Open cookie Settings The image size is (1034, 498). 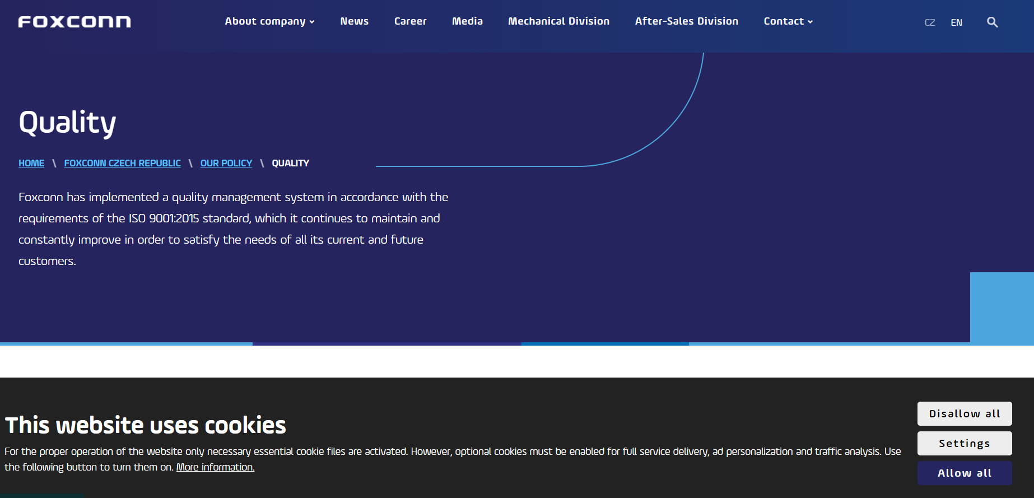pos(964,444)
